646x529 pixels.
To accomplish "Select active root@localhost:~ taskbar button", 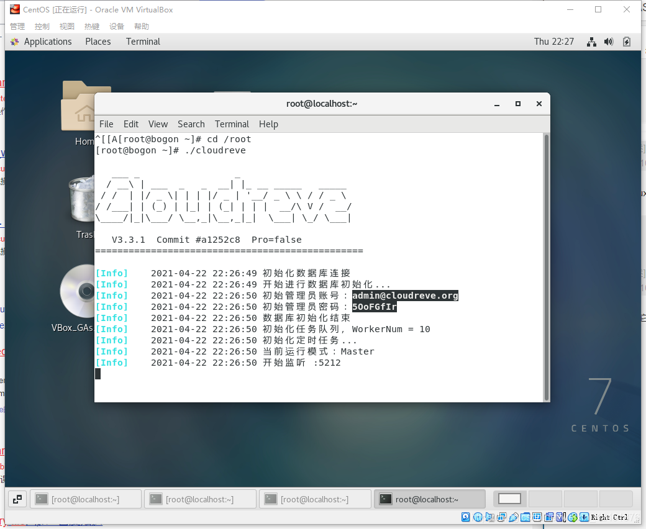I will coord(430,499).
